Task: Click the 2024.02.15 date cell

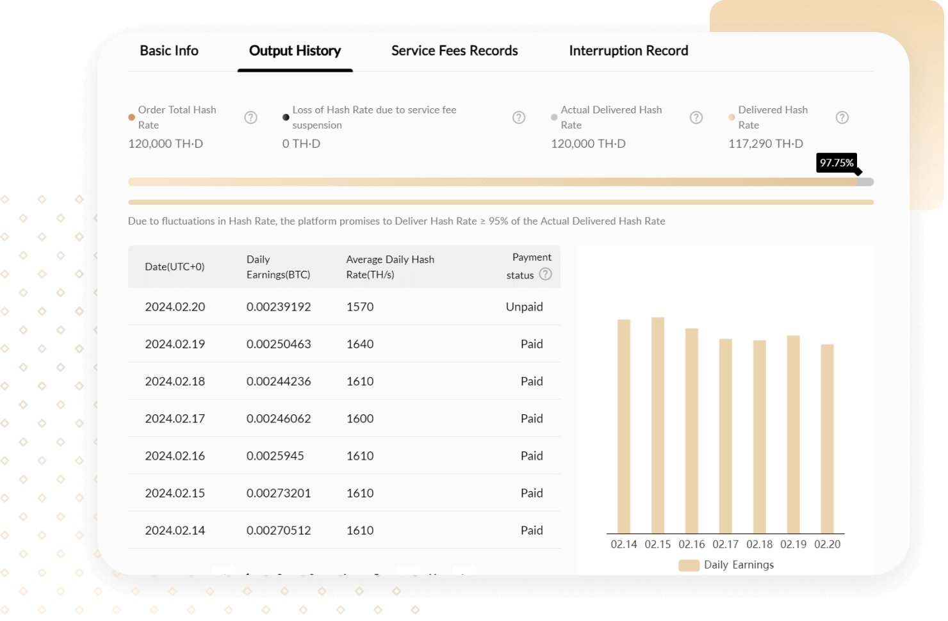Action: coord(175,493)
